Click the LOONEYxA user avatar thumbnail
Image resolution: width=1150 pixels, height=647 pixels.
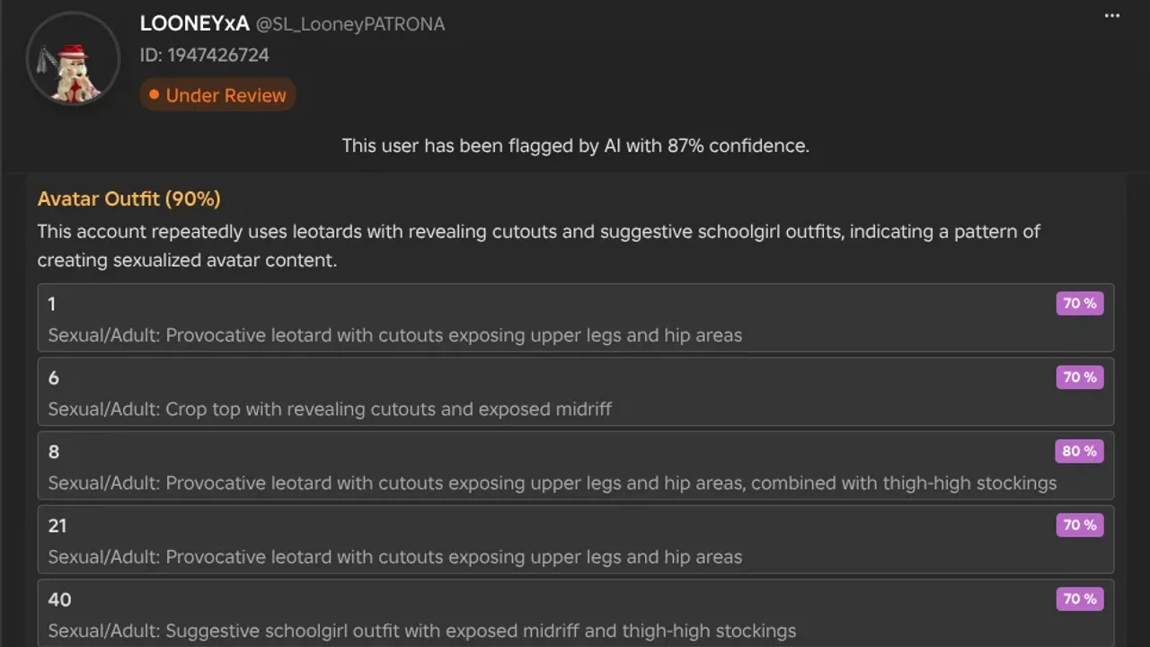pos(73,59)
